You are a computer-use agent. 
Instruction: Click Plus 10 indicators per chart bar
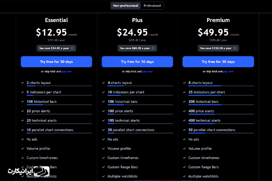point(140,95)
